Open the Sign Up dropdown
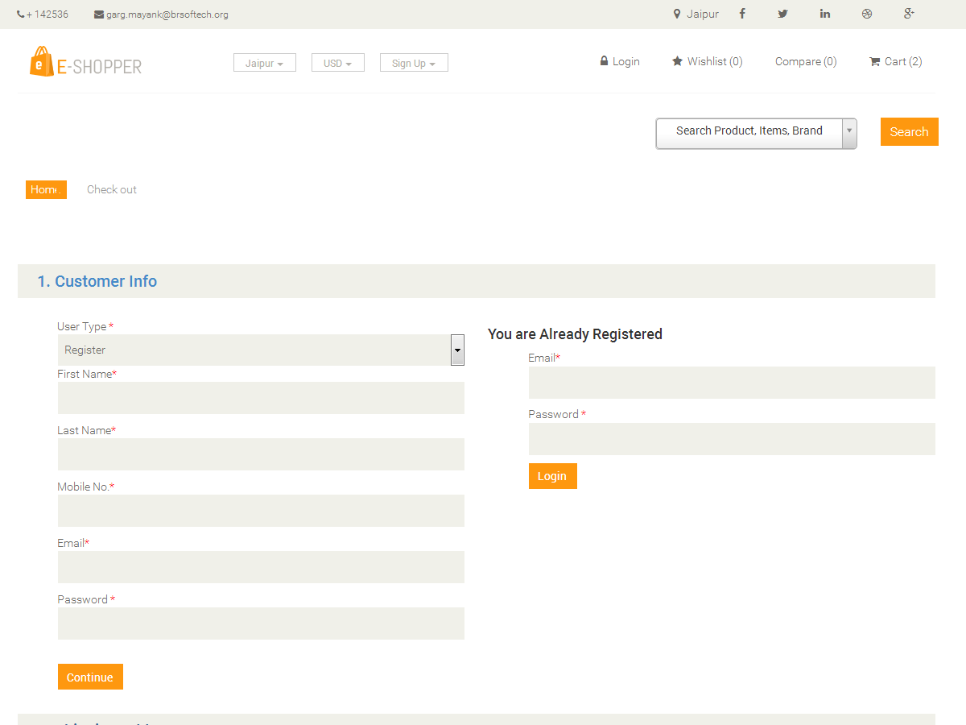Image resolution: width=966 pixels, height=725 pixels. (x=414, y=62)
